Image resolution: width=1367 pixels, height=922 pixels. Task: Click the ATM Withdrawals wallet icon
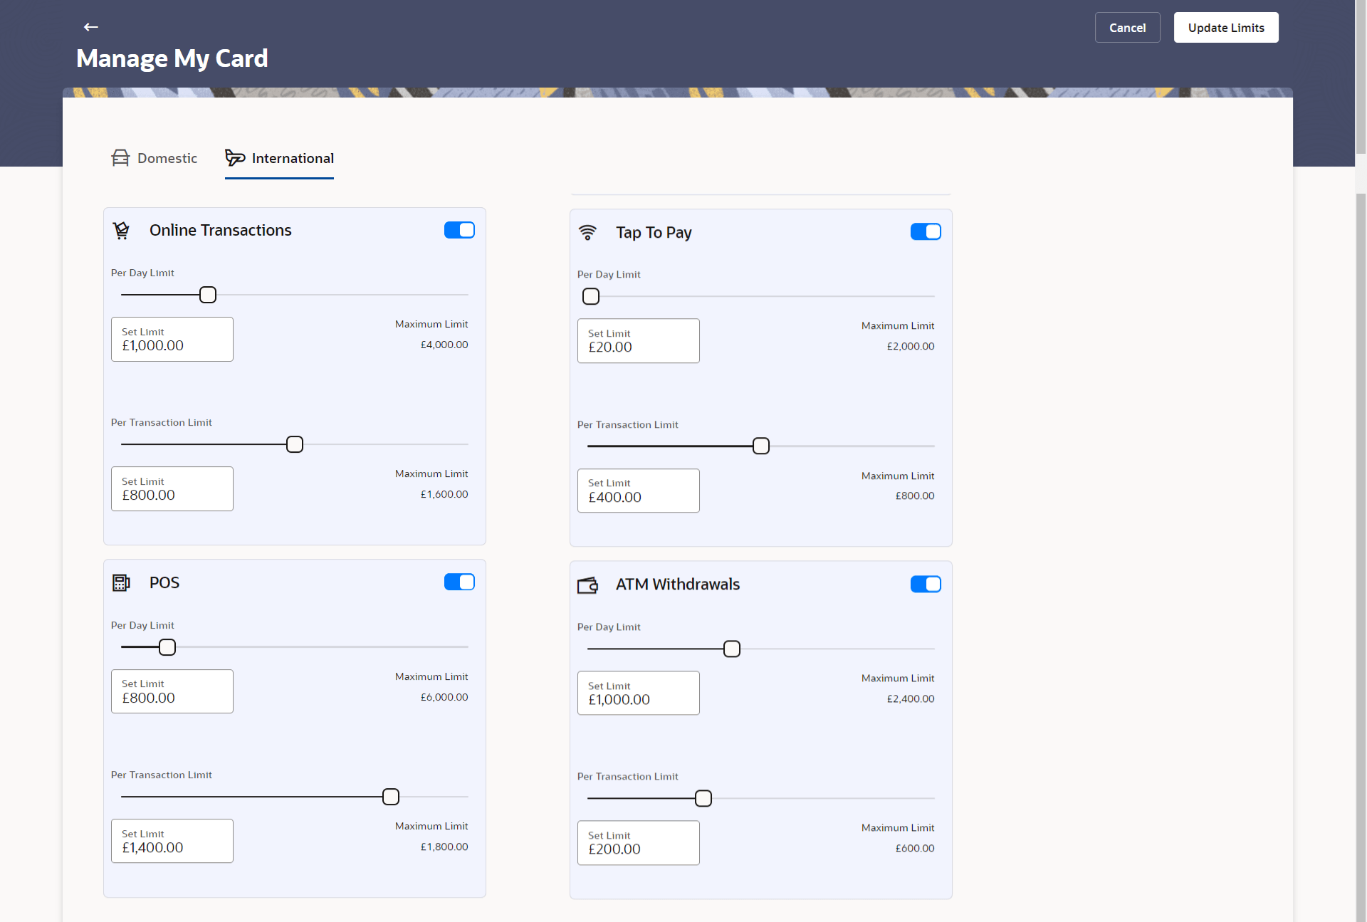pyautogui.click(x=587, y=585)
